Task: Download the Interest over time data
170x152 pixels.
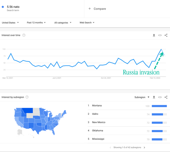Action: point(154,35)
